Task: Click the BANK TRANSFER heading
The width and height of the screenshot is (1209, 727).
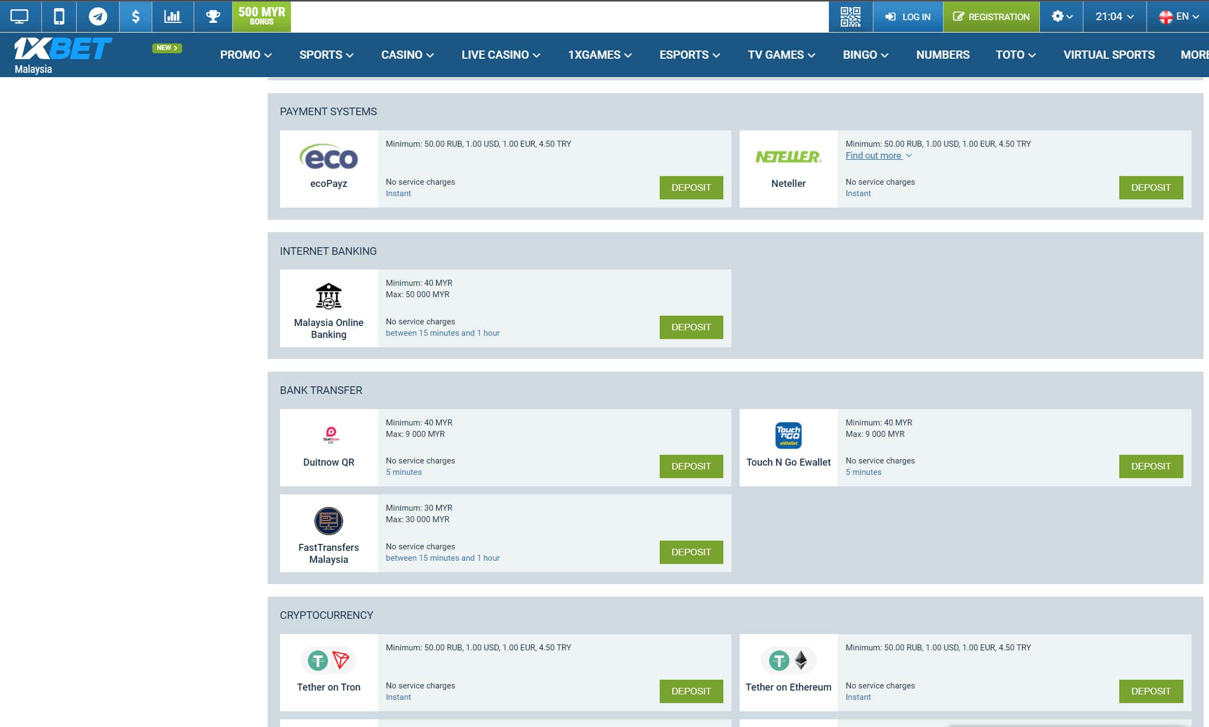Action: tap(321, 390)
